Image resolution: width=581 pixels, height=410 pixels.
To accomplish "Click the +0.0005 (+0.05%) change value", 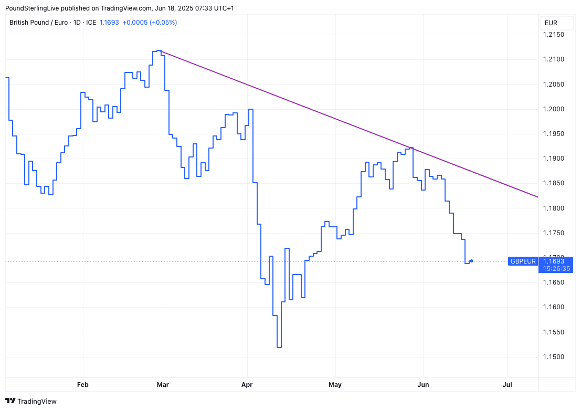I will 150,23.
